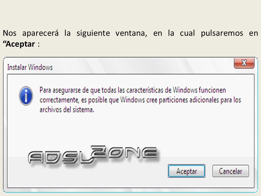Click the message line starting 'Para asegurarse'
Viewport: 261px width, 196px height.
coord(133,90)
